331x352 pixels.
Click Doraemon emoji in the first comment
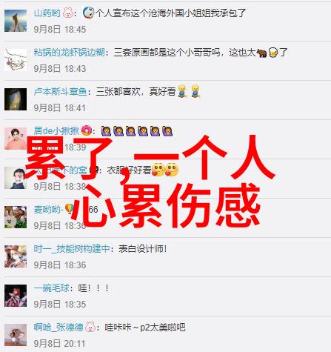[88, 13]
